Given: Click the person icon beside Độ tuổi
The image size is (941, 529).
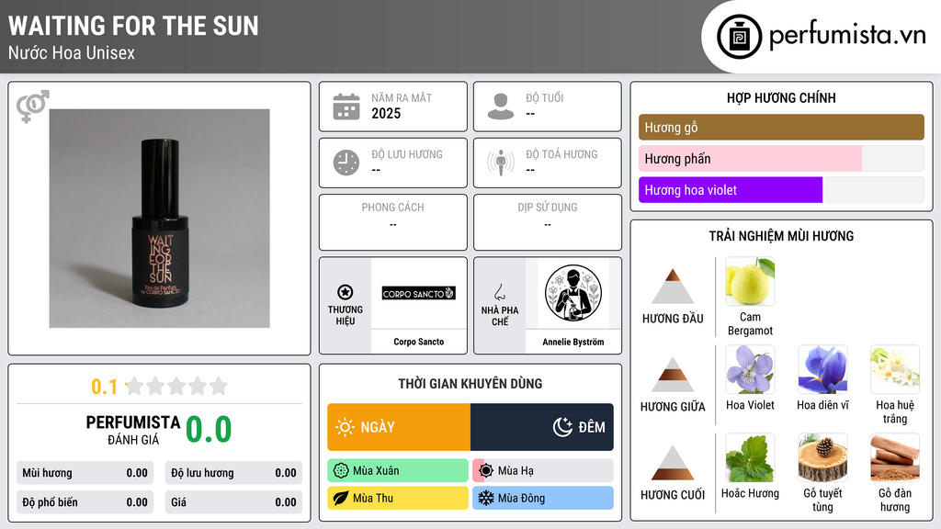Looking at the screenshot, I should 501,107.
